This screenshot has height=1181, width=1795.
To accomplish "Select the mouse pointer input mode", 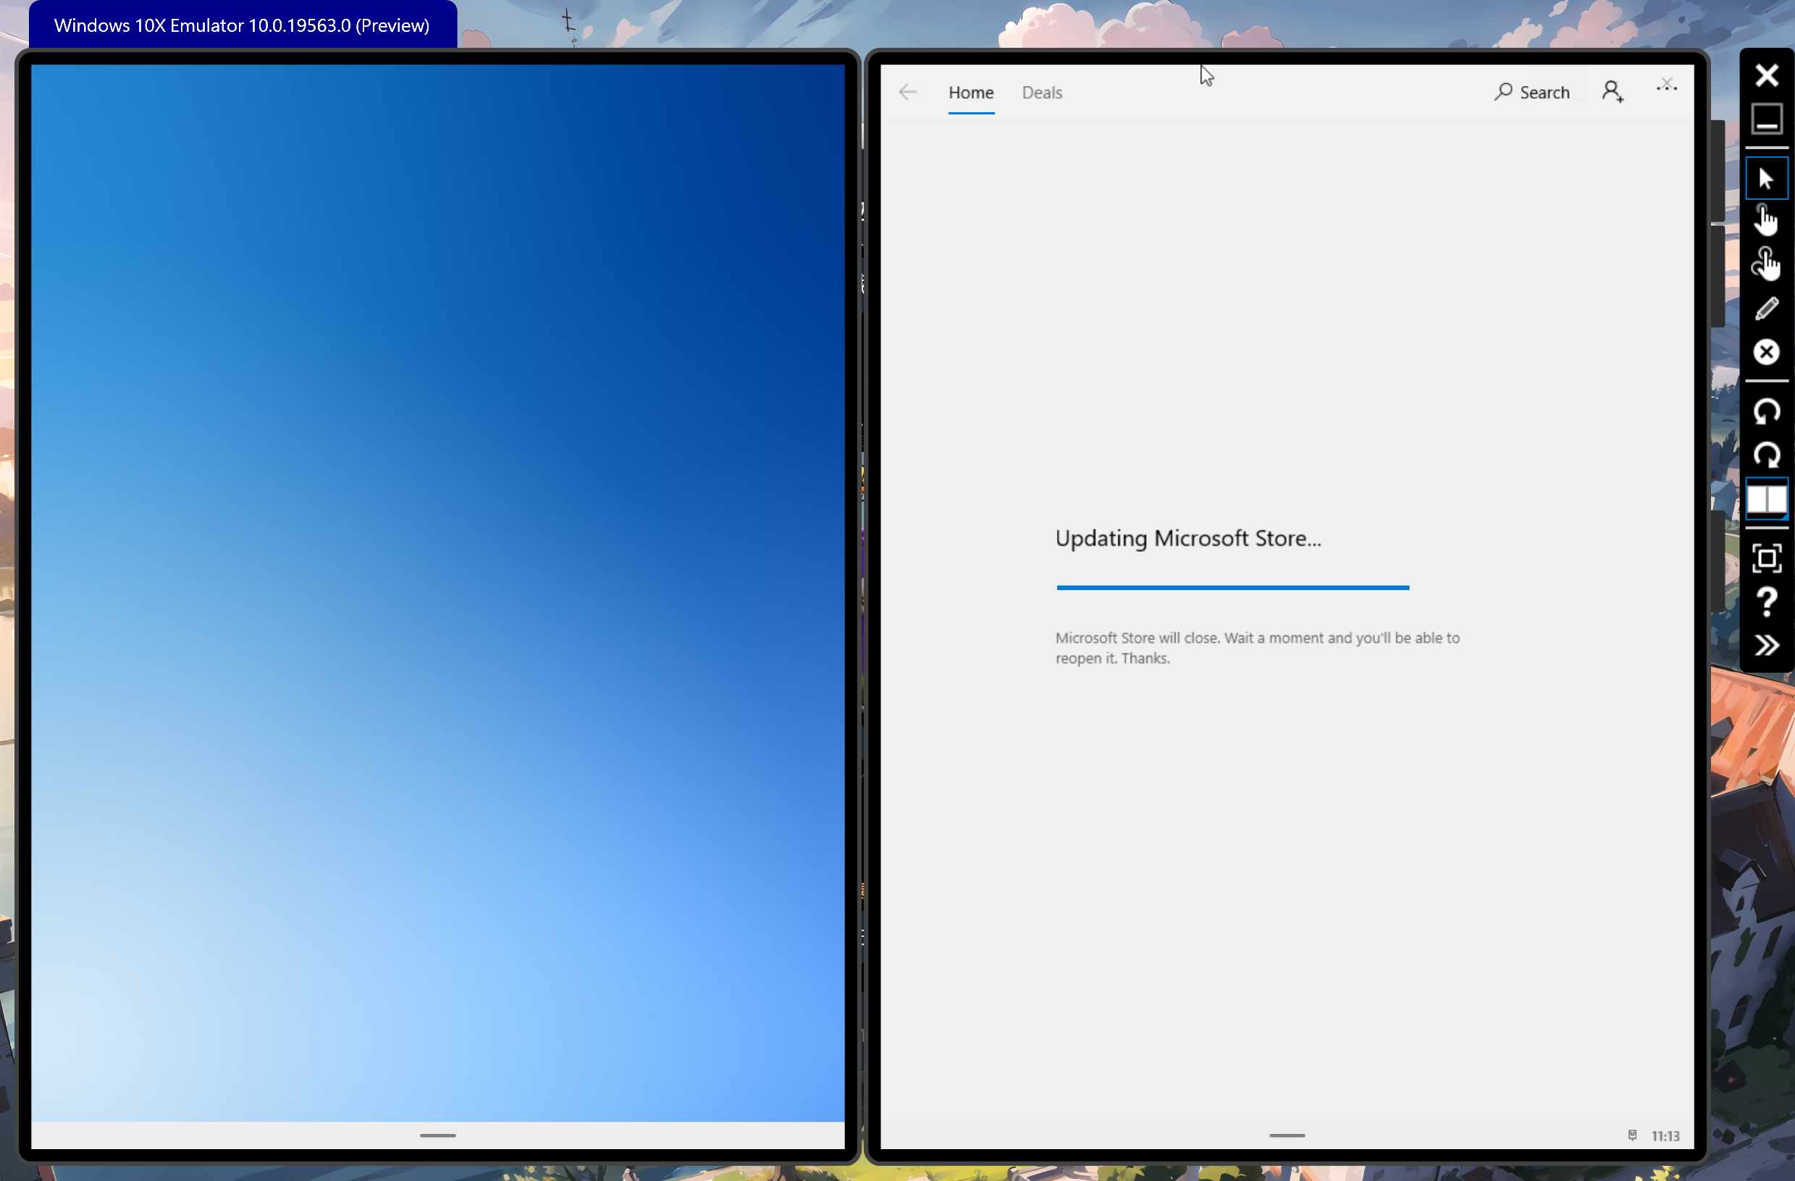I will point(1765,179).
